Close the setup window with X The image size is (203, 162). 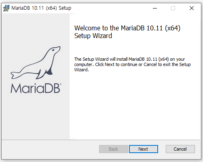[x=192, y=8]
